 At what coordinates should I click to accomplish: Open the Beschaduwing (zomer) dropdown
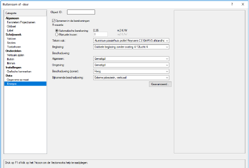(x=131, y=72)
